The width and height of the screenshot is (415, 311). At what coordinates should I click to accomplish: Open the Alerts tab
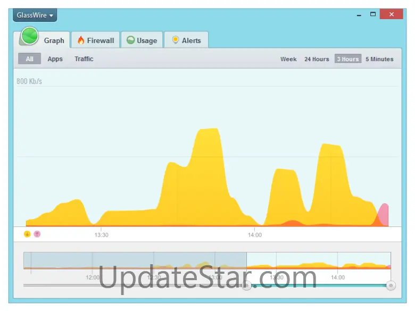click(x=186, y=40)
